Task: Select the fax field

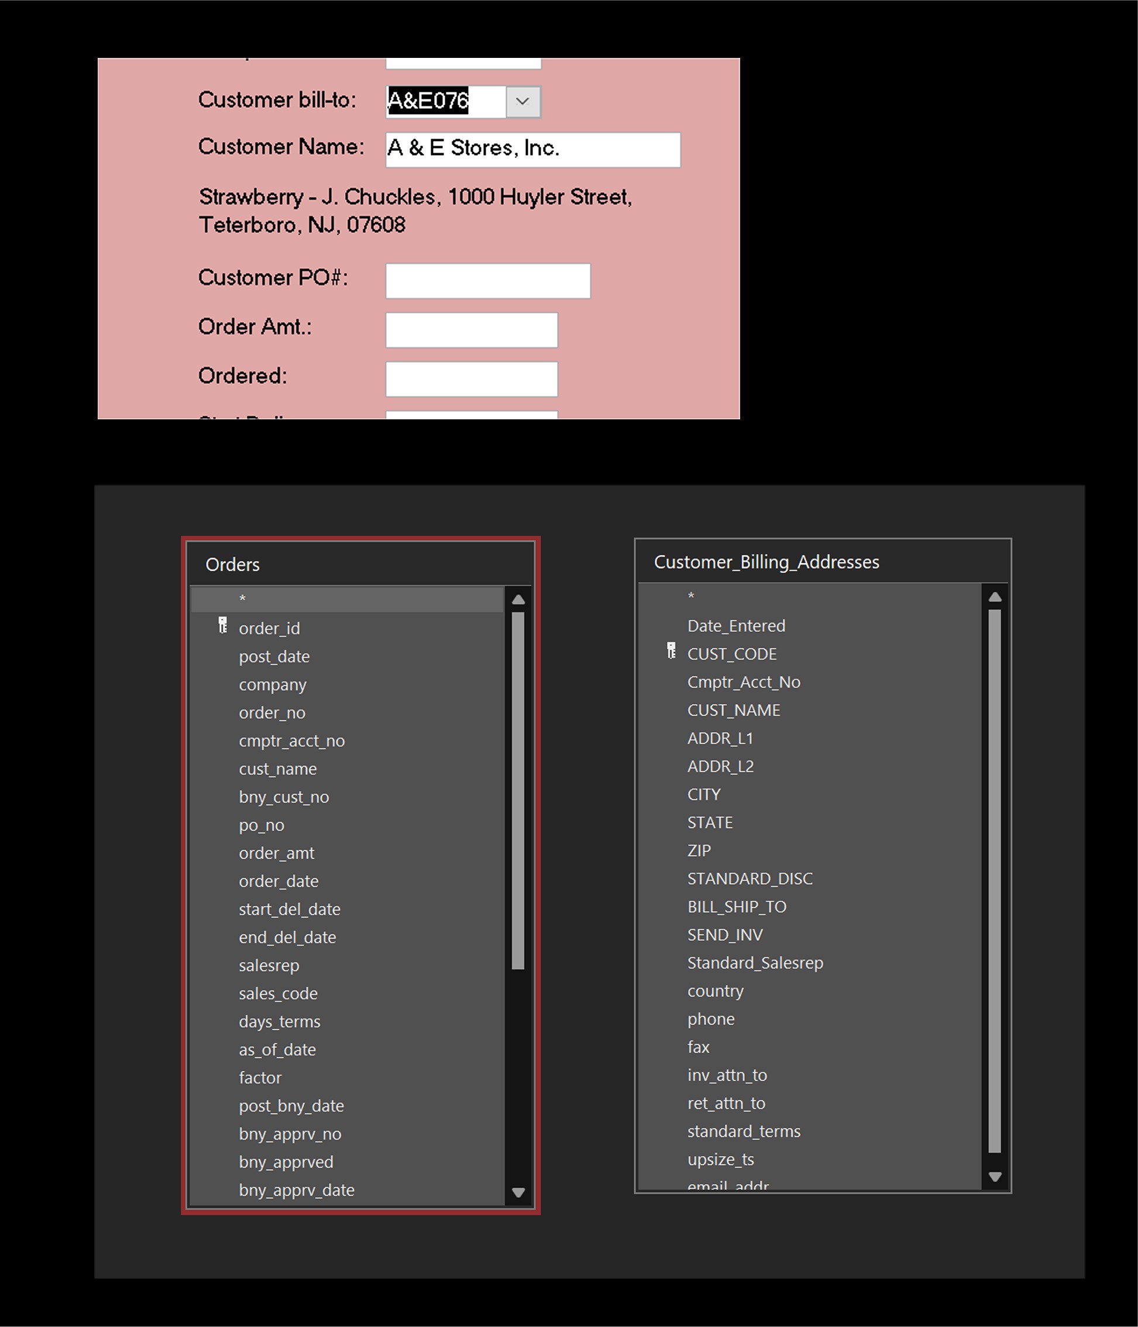Action: [810, 1048]
